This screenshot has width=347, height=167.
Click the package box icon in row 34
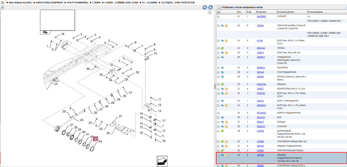tap(226, 105)
